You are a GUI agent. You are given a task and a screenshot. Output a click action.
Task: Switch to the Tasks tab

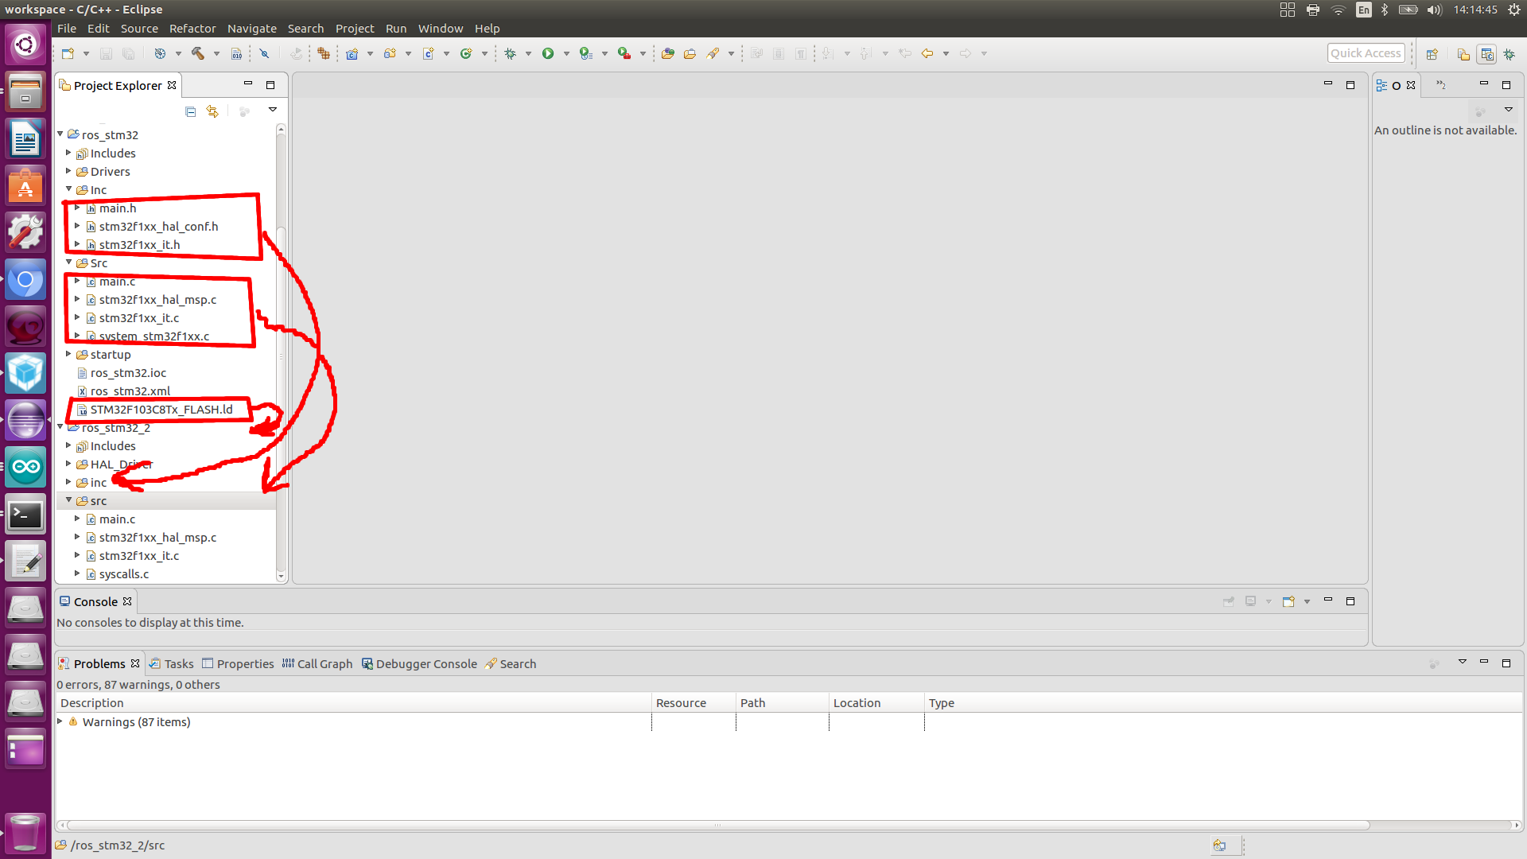point(172,663)
